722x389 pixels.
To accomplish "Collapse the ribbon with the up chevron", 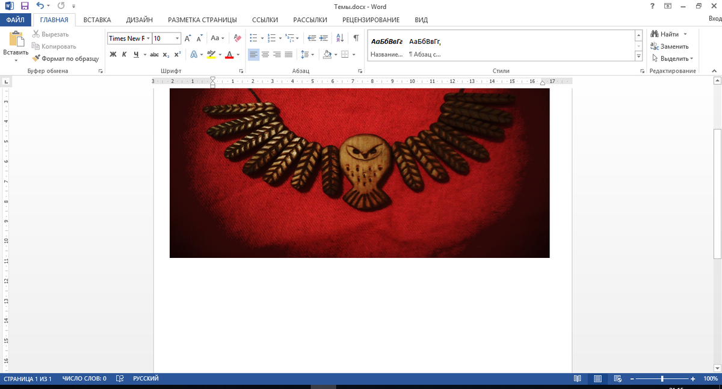I will (715, 71).
